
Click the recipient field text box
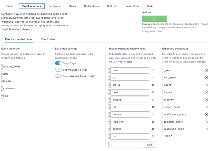click(x=130, y=122)
